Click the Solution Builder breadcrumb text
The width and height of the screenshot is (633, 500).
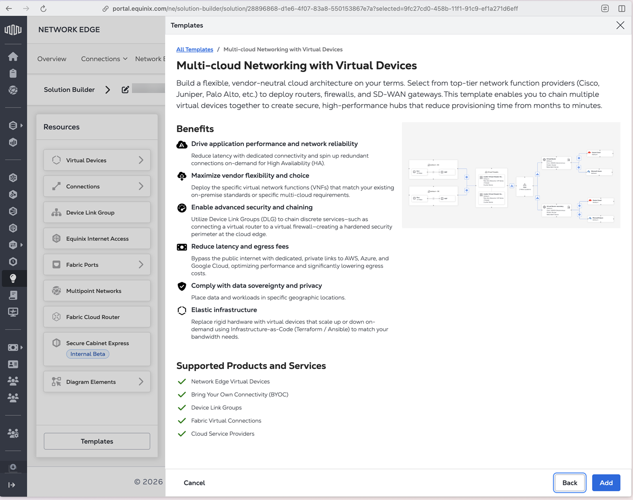[69, 90]
